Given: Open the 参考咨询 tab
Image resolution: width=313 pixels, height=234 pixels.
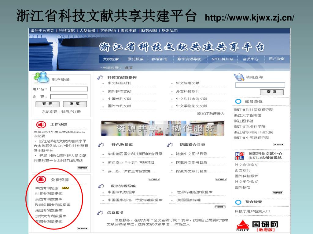Looking at the screenshot, I should coord(159,59).
